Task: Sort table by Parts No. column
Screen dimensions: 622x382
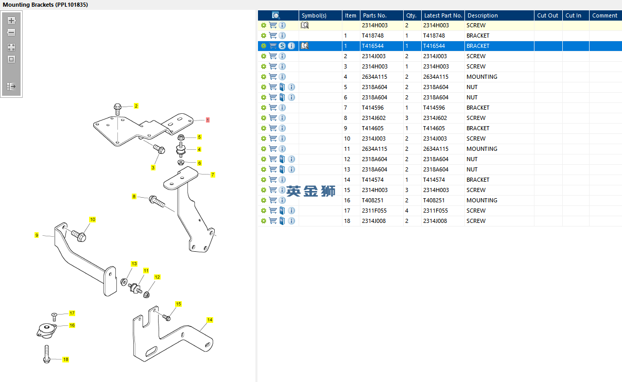Action: 375,15
